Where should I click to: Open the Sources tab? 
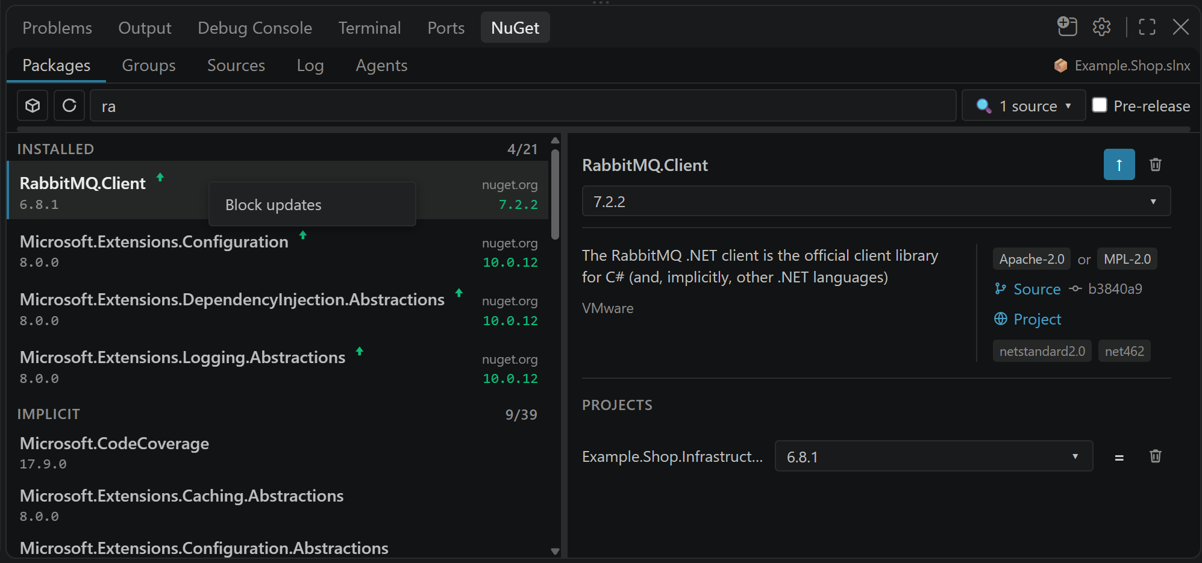(x=236, y=65)
